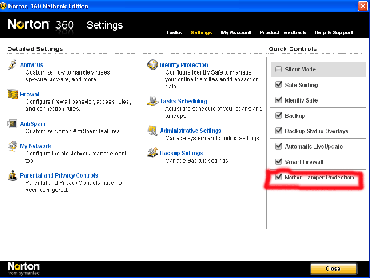Click the Norton 360 logo in the header
Image resolution: width=370 pixels, height=278 pixels.
tap(41, 24)
